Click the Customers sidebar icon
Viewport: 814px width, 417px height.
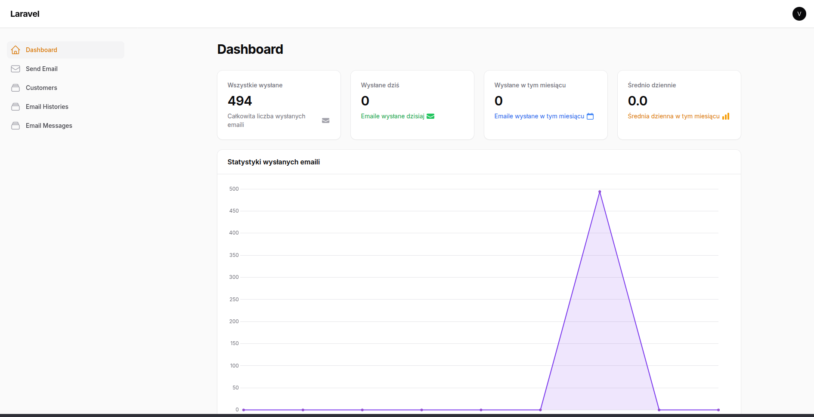click(x=15, y=88)
